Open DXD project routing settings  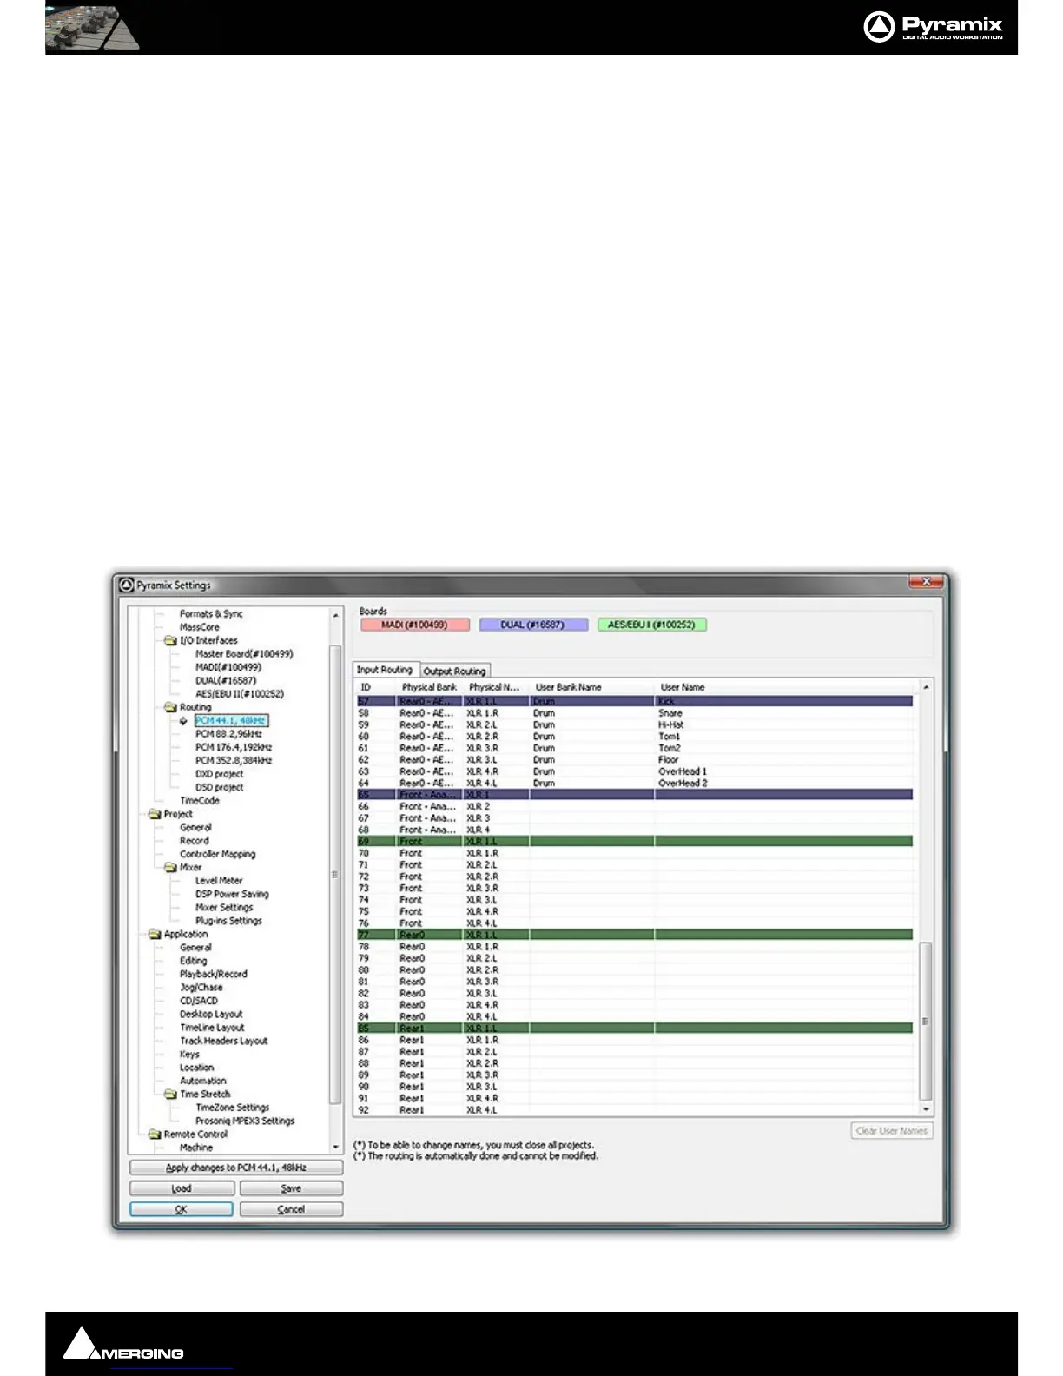pos(219,774)
